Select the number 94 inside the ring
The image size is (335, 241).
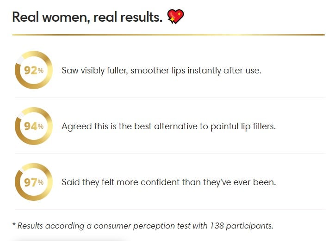click(x=31, y=126)
